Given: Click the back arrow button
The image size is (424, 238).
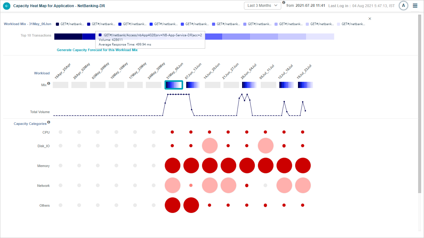Looking at the screenshot, I should [7, 6].
